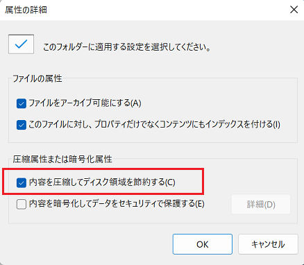
Task: Uncheck the ファイルをアーカイブ可能にする checkbox
Action: point(22,103)
